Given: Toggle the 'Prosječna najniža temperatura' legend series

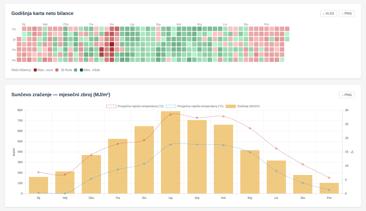Looking at the screenshot, I should click(195, 106).
